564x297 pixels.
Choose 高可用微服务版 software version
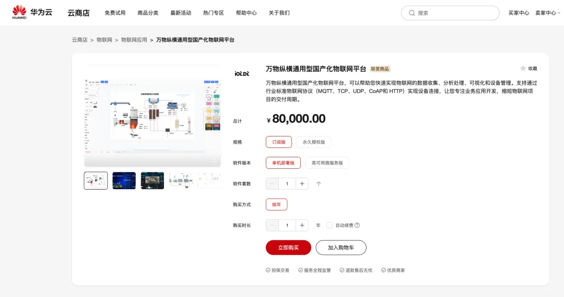(327, 163)
